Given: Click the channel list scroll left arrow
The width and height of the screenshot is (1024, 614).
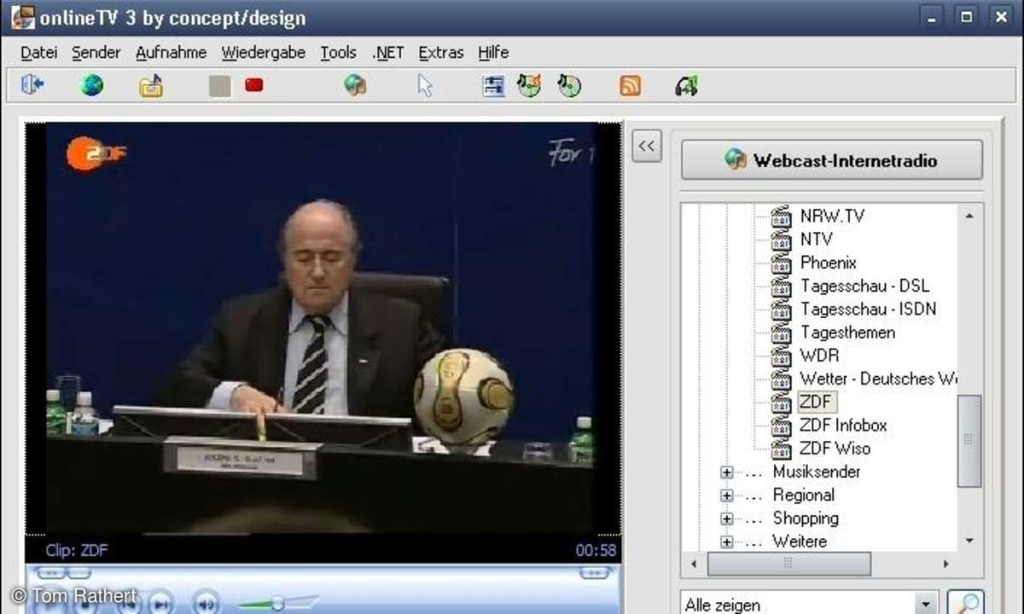Looking at the screenshot, I should [x=693, y=564].
